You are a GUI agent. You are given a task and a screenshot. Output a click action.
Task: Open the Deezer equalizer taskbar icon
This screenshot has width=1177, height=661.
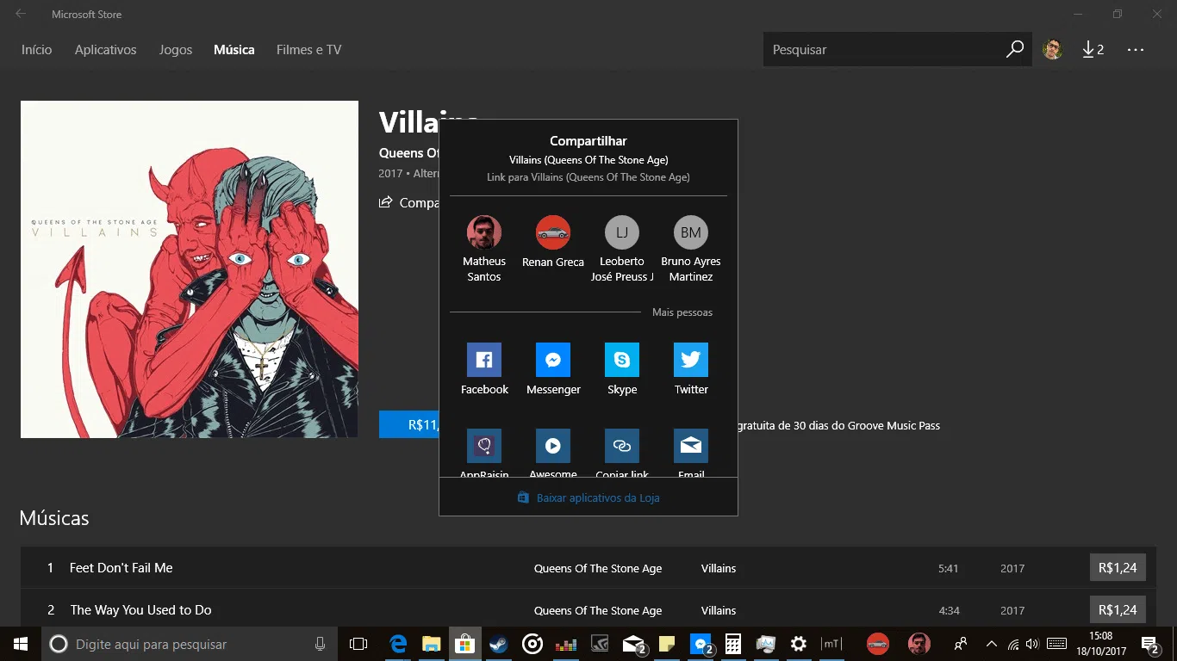click(x=565, y=644)
